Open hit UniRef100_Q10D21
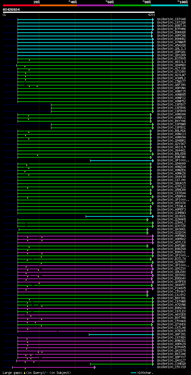The width and height of the screenshot is (191, 375). [171, 216]
